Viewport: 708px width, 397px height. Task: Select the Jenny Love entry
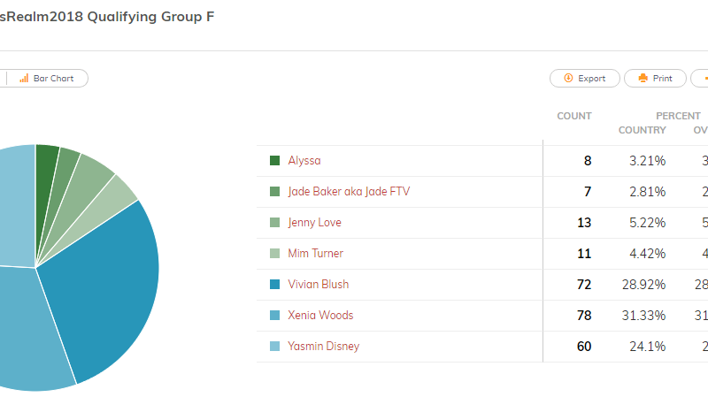click(315, 223)
